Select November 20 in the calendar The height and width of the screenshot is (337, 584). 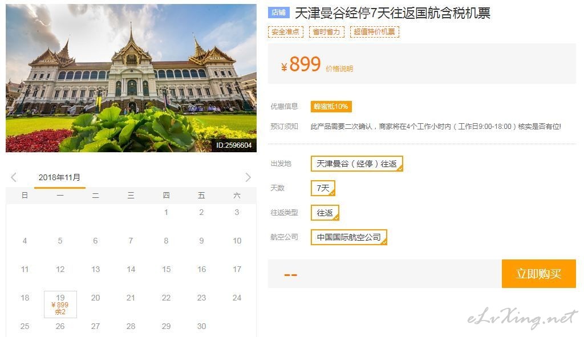(x=95, y=298)
